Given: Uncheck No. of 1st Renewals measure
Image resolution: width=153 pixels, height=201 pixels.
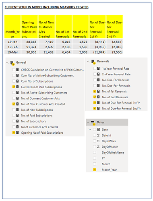Looking at the screenshot, I should click(95, 91).
